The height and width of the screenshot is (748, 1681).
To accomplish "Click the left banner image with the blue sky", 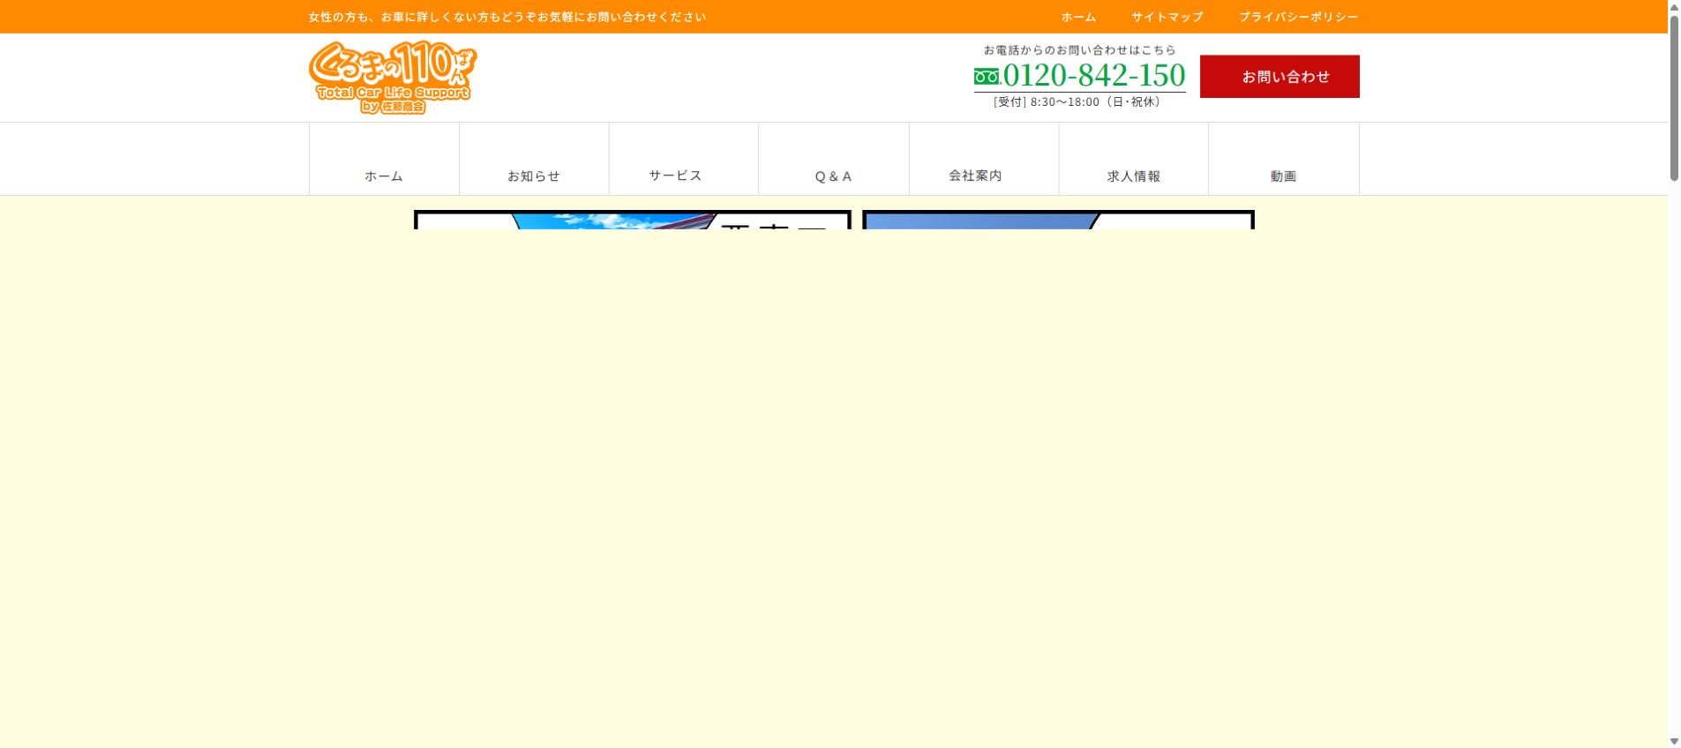I will (633, 220).
